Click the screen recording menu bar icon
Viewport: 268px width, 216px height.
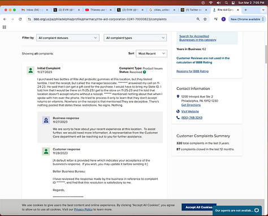(203, 3)
